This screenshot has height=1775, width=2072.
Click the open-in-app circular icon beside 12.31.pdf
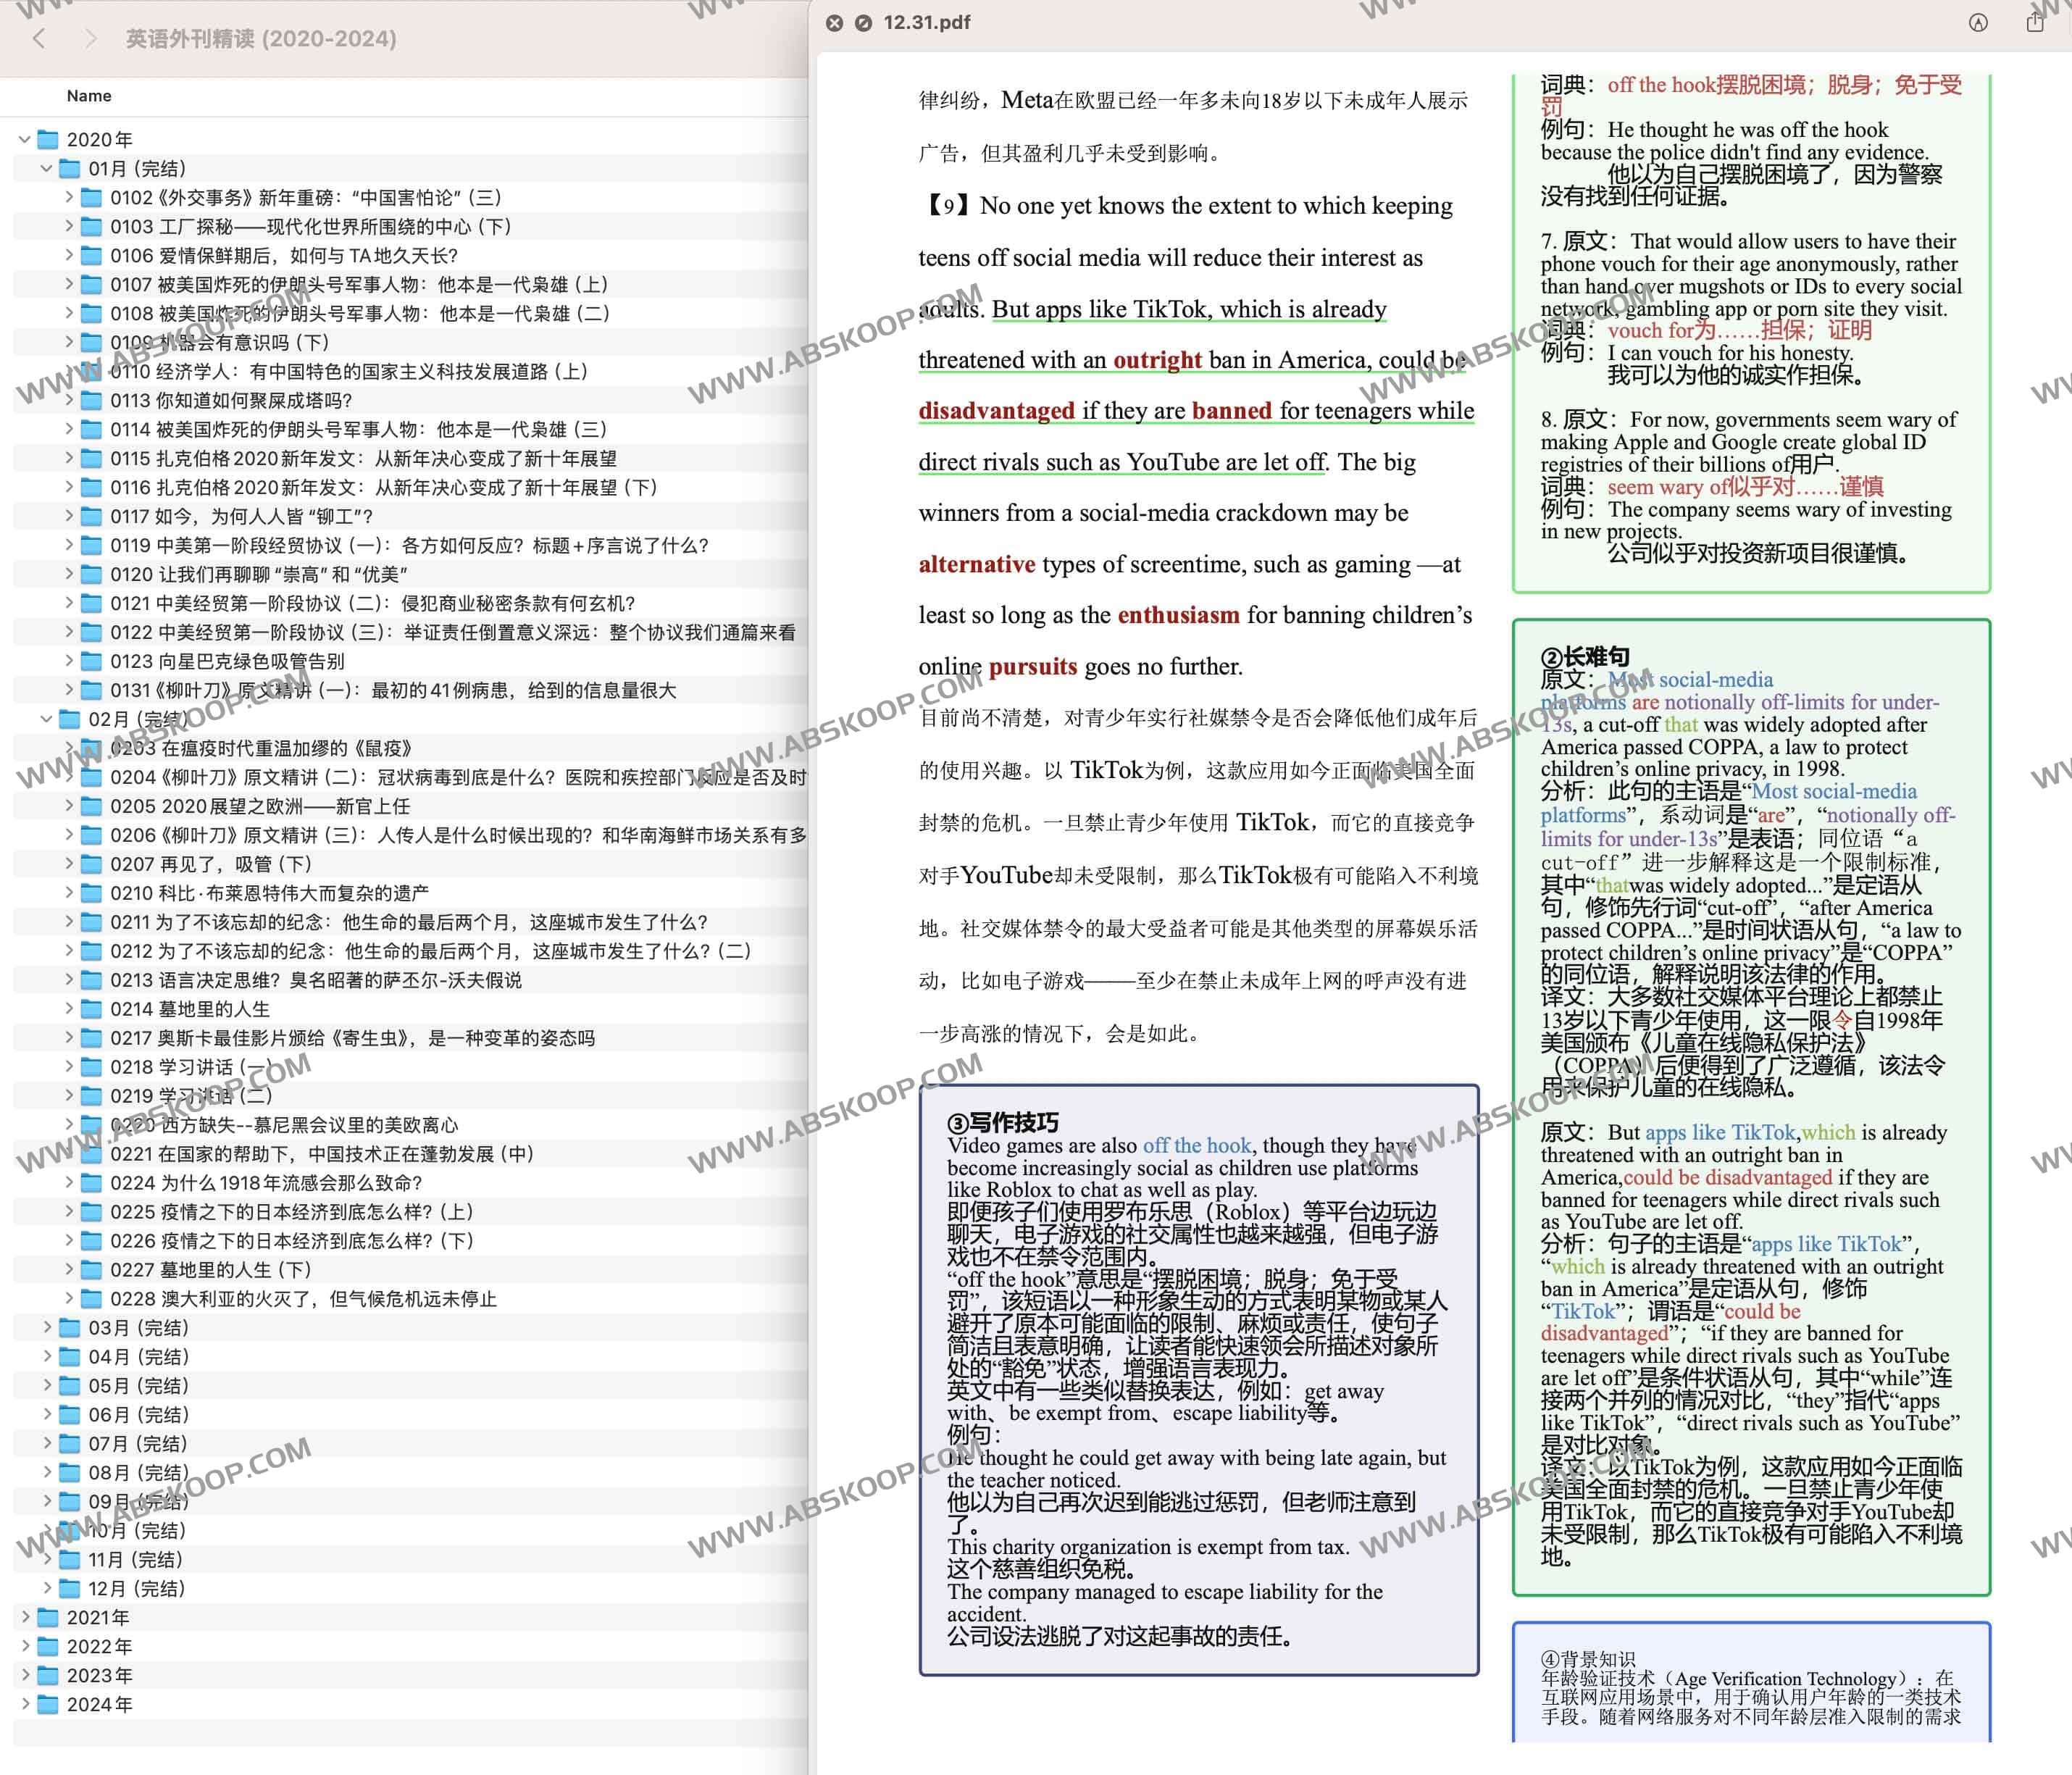tap(863, 23)
